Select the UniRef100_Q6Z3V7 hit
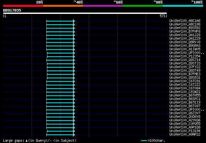 pyautogui.click(x=185, y=113)
